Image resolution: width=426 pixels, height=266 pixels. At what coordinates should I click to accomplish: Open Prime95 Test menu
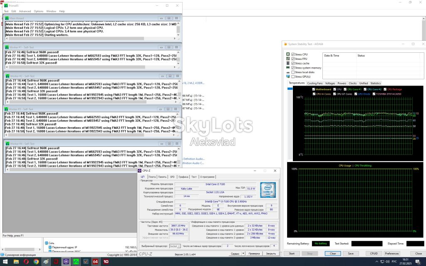tap(6, 11)
